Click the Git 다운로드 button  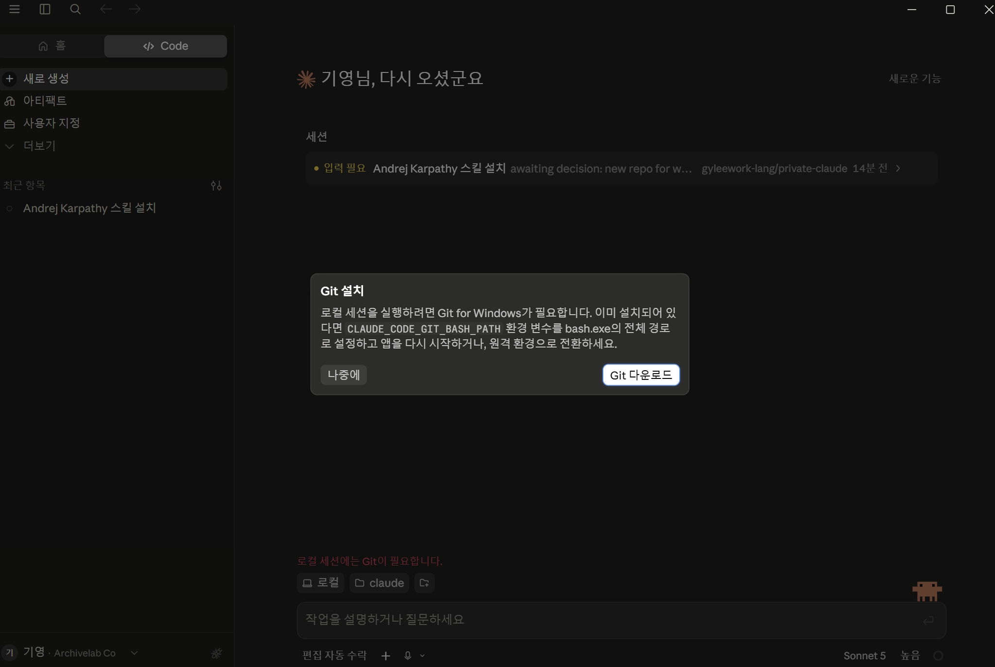tap(641, 375)
